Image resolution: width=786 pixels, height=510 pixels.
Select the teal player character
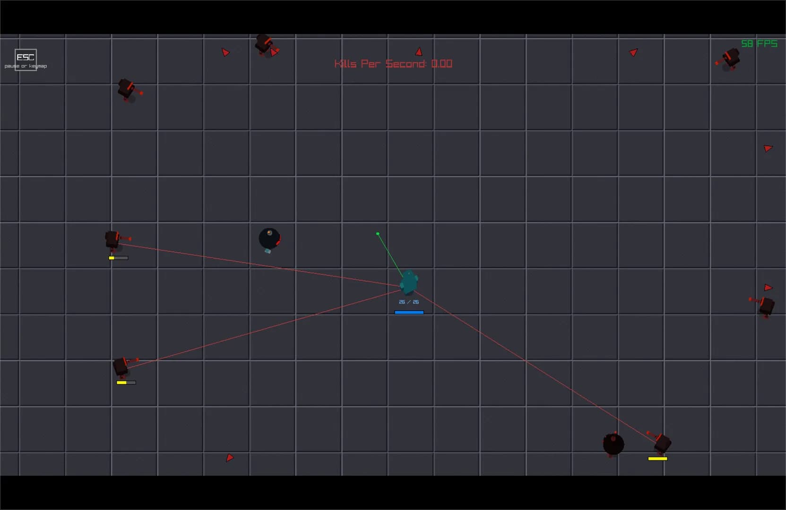409,282
